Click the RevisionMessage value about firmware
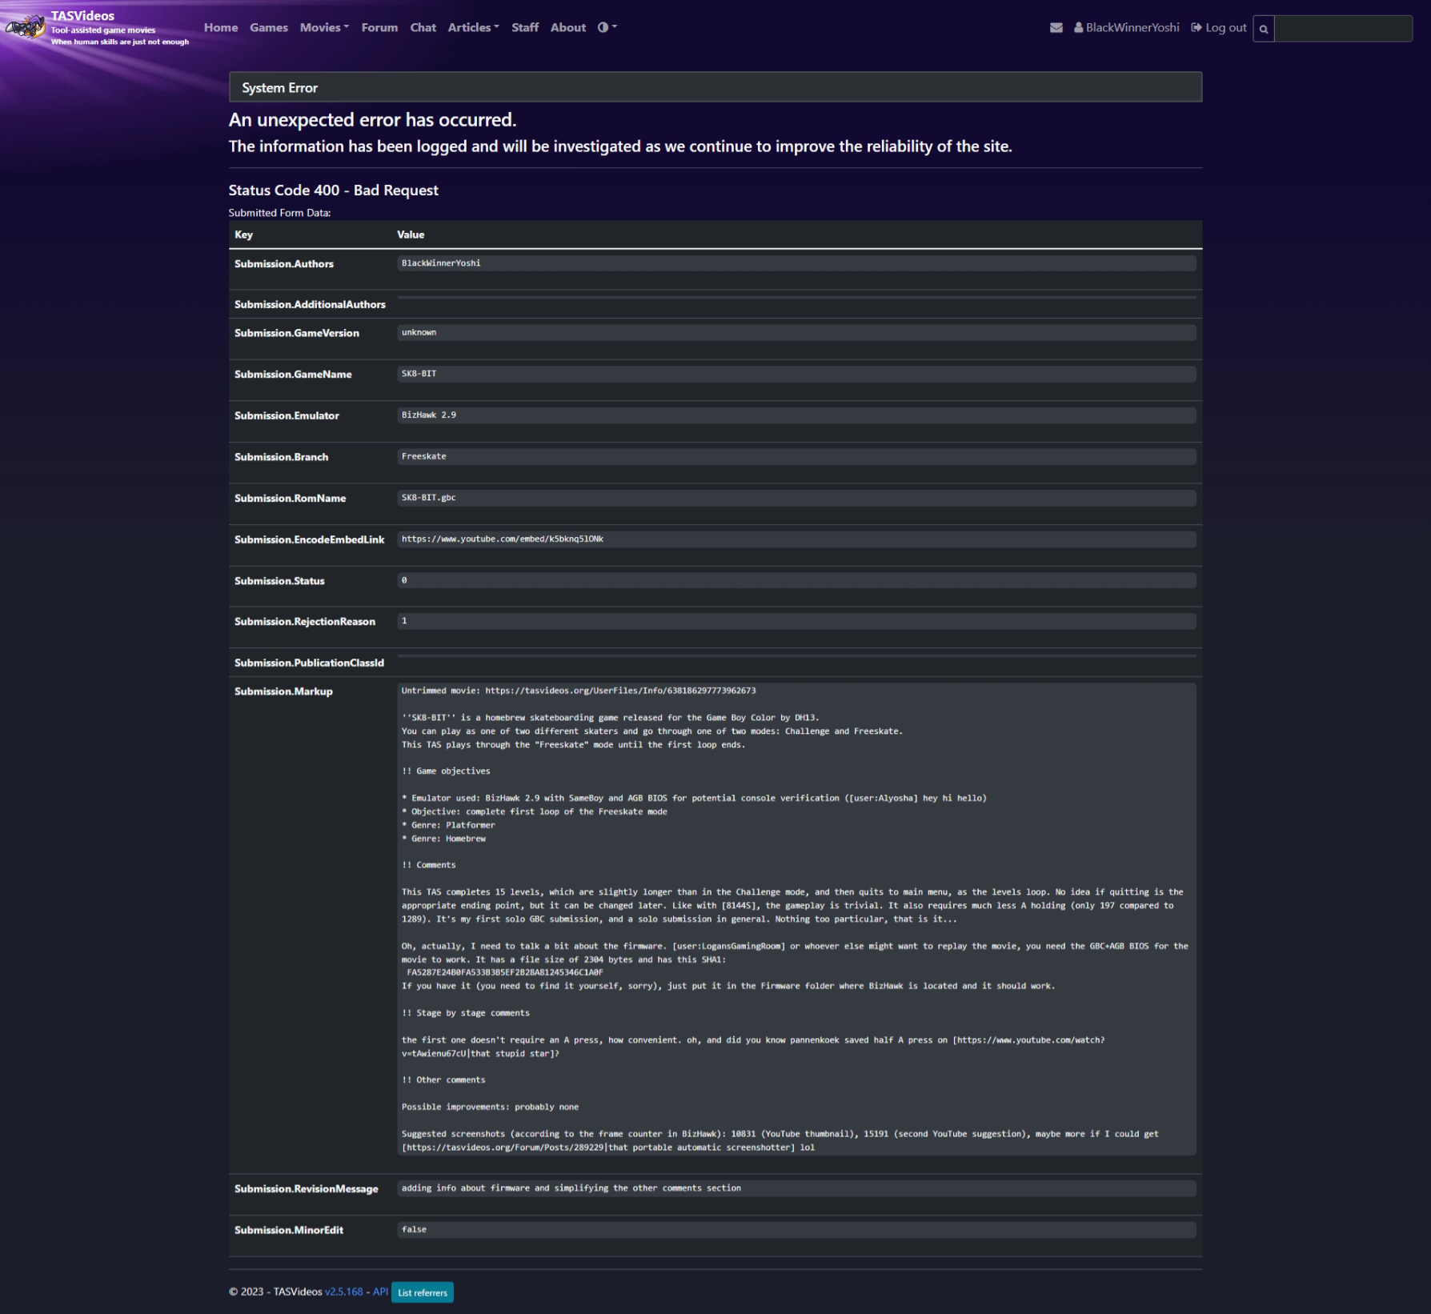Screen dimensions: 1431x1314 click(571, 1188)
